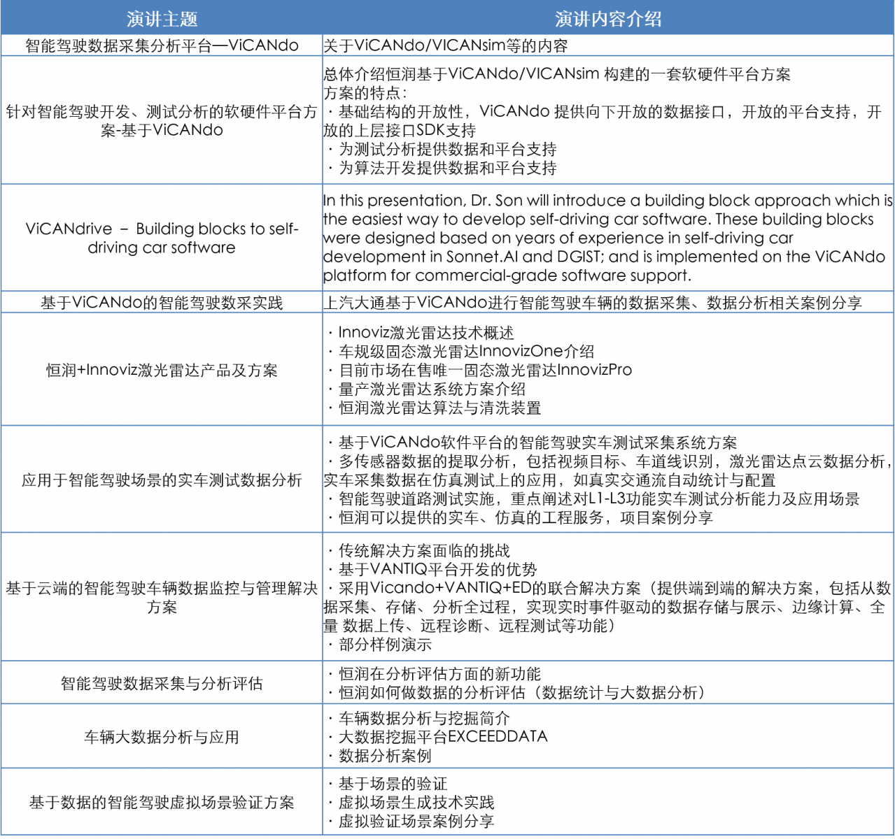Select the topic "基于ViCANdo的智能驾驶数采实践"

click(x=162, y=303)
